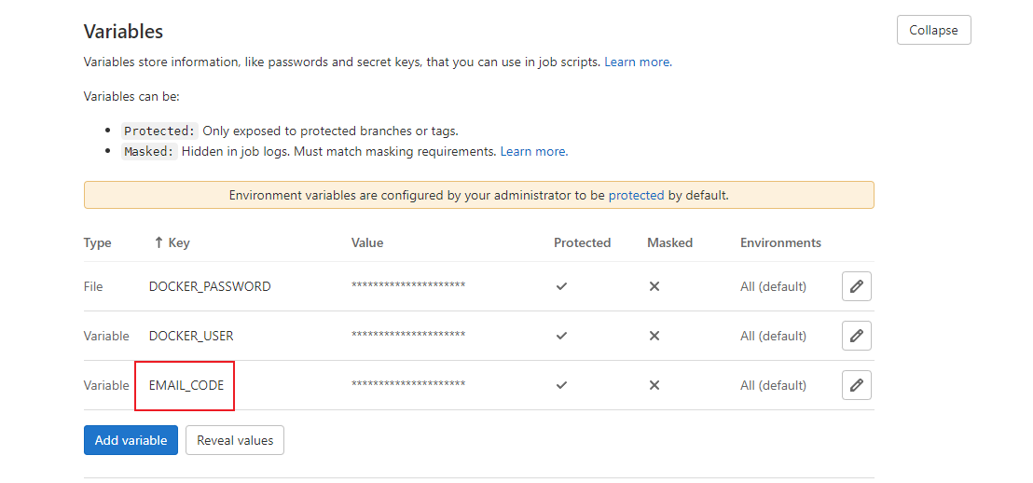Edit the DOCKER_PASSWORD variable with pencil icon

pos(856,286)
